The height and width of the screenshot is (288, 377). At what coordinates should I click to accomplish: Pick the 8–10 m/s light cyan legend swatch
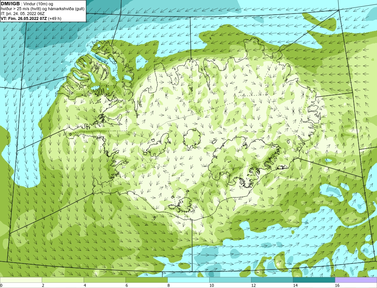point(188,280)
